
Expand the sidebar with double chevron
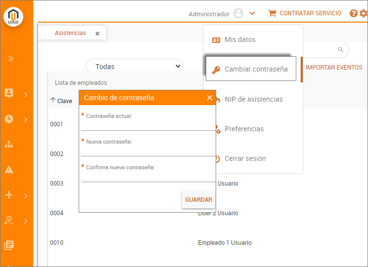[x=11, y=59]
